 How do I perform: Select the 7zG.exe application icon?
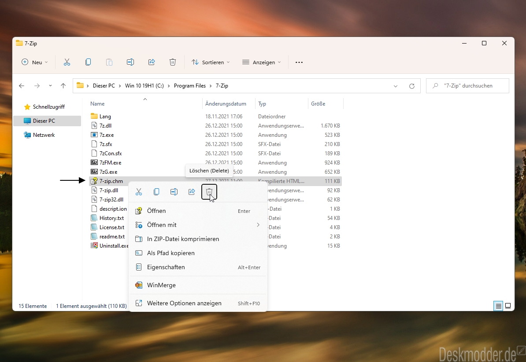pos(94,172)
